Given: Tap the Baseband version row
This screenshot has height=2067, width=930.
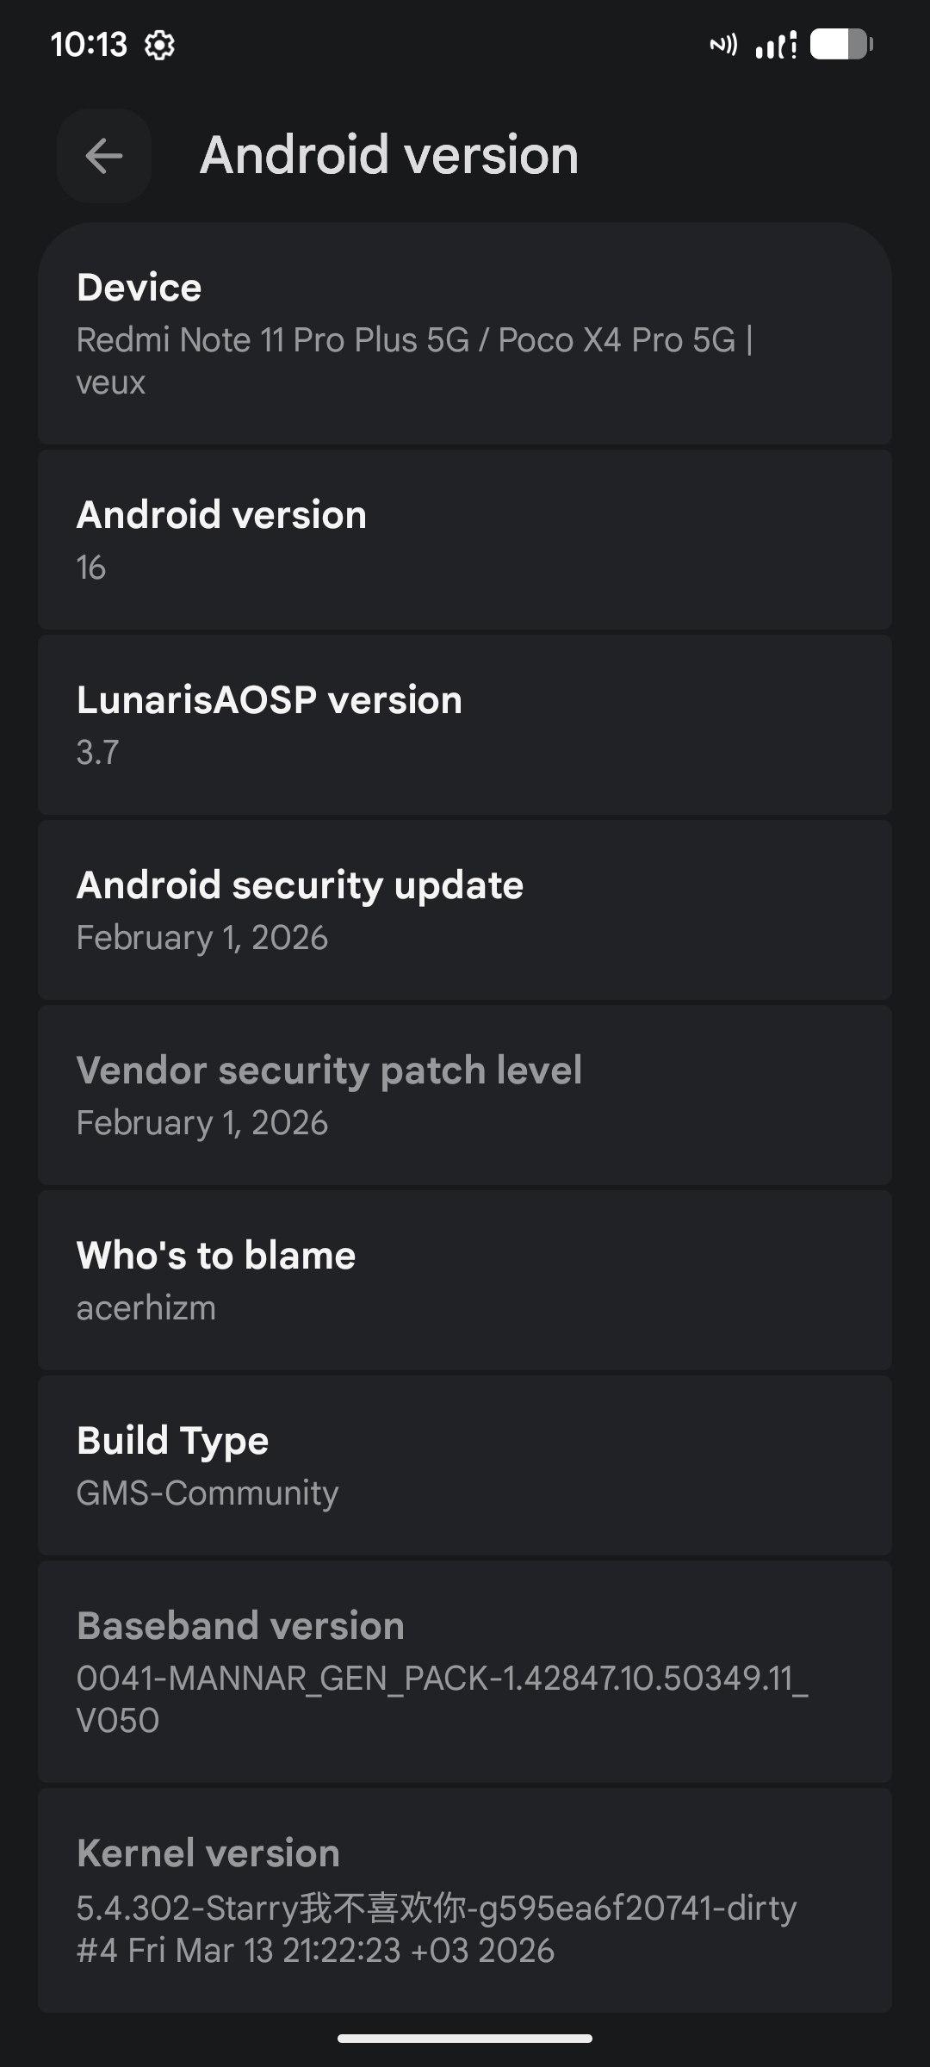Looking at the screenshot, I should tap(465, 1672).
